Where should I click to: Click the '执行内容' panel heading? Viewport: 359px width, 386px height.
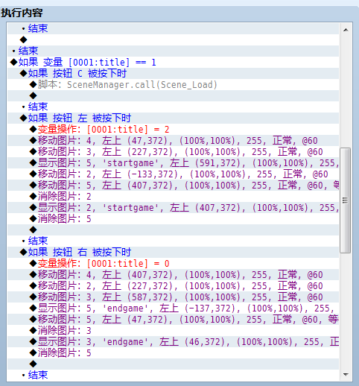click(22, 13)
